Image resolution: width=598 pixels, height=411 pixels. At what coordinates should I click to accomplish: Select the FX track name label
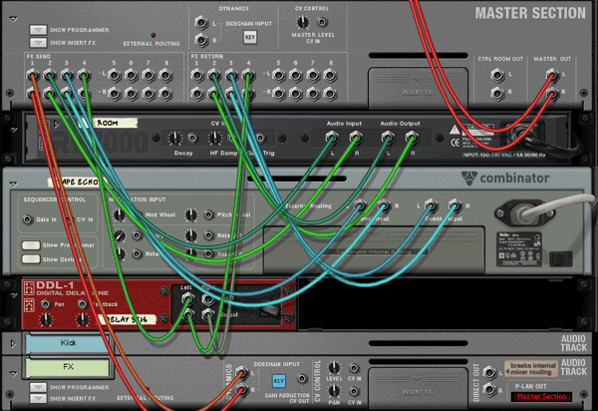pos(65,367)
